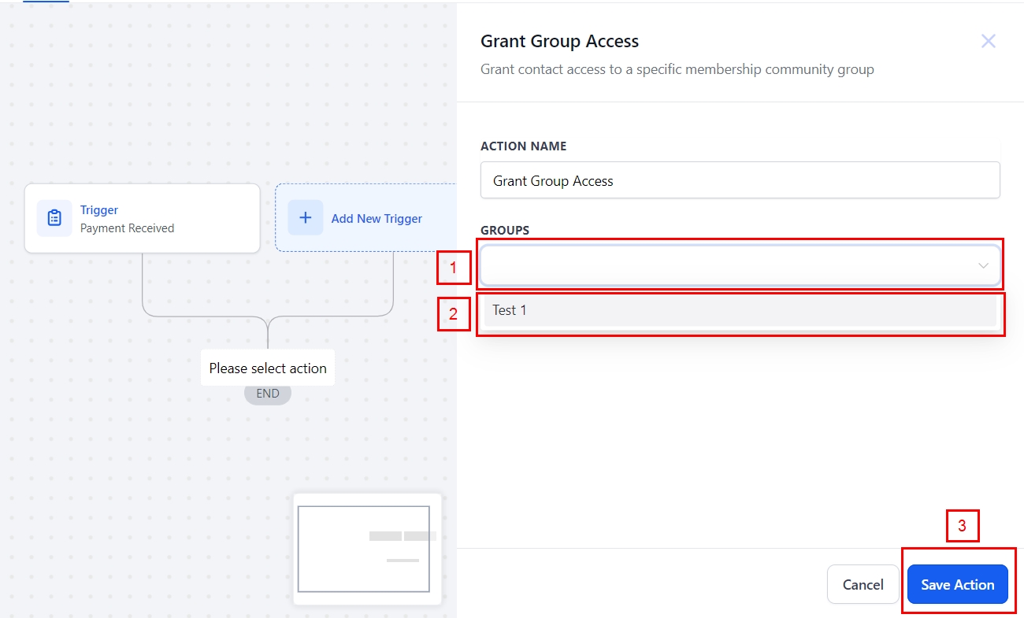Focus the Action Name text field
Screen dimensions: 1024x618
739,181
